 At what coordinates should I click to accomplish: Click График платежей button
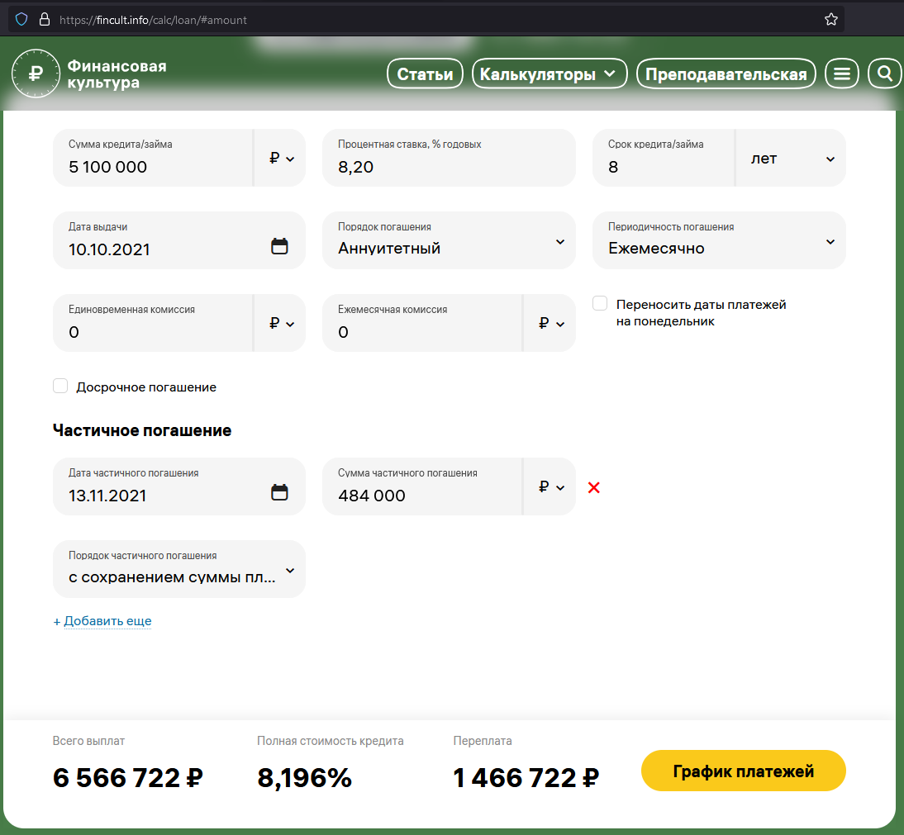pyautogui.click(x=743, y=771)
